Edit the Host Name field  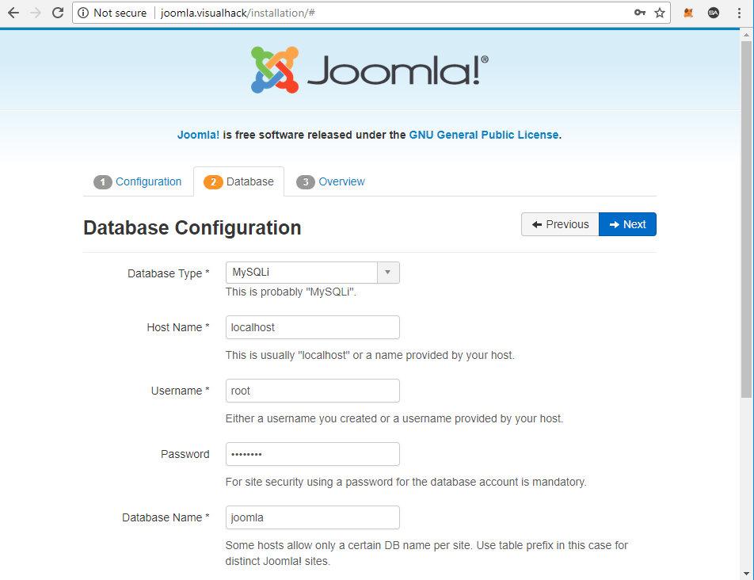(x=313, y=327)
